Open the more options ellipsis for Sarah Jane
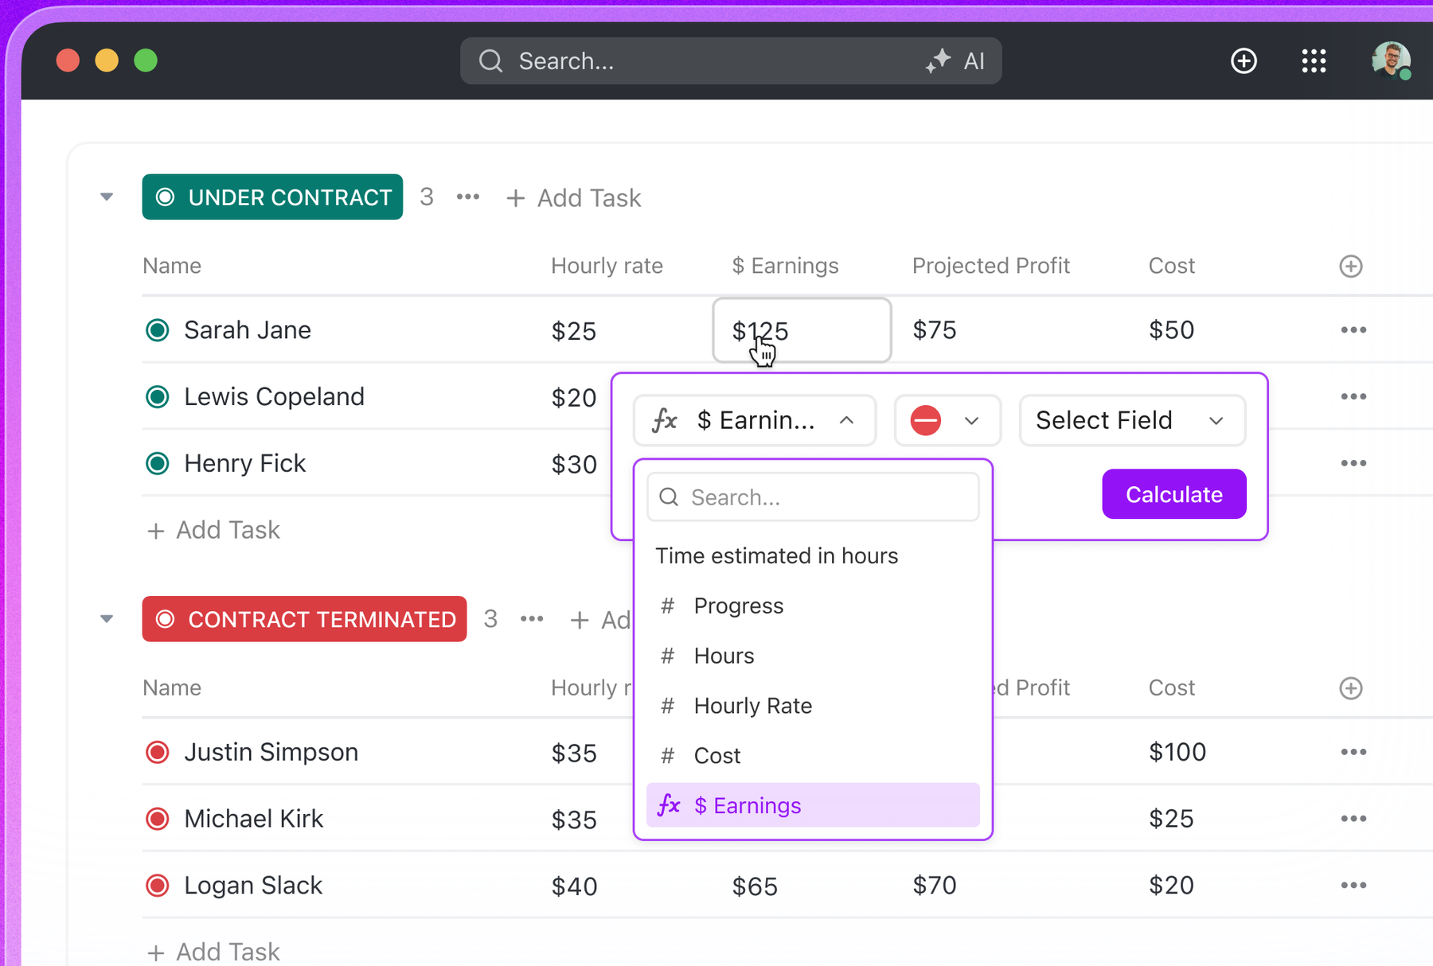The width and height of the screenshot is (1433, 966). 1353,329
